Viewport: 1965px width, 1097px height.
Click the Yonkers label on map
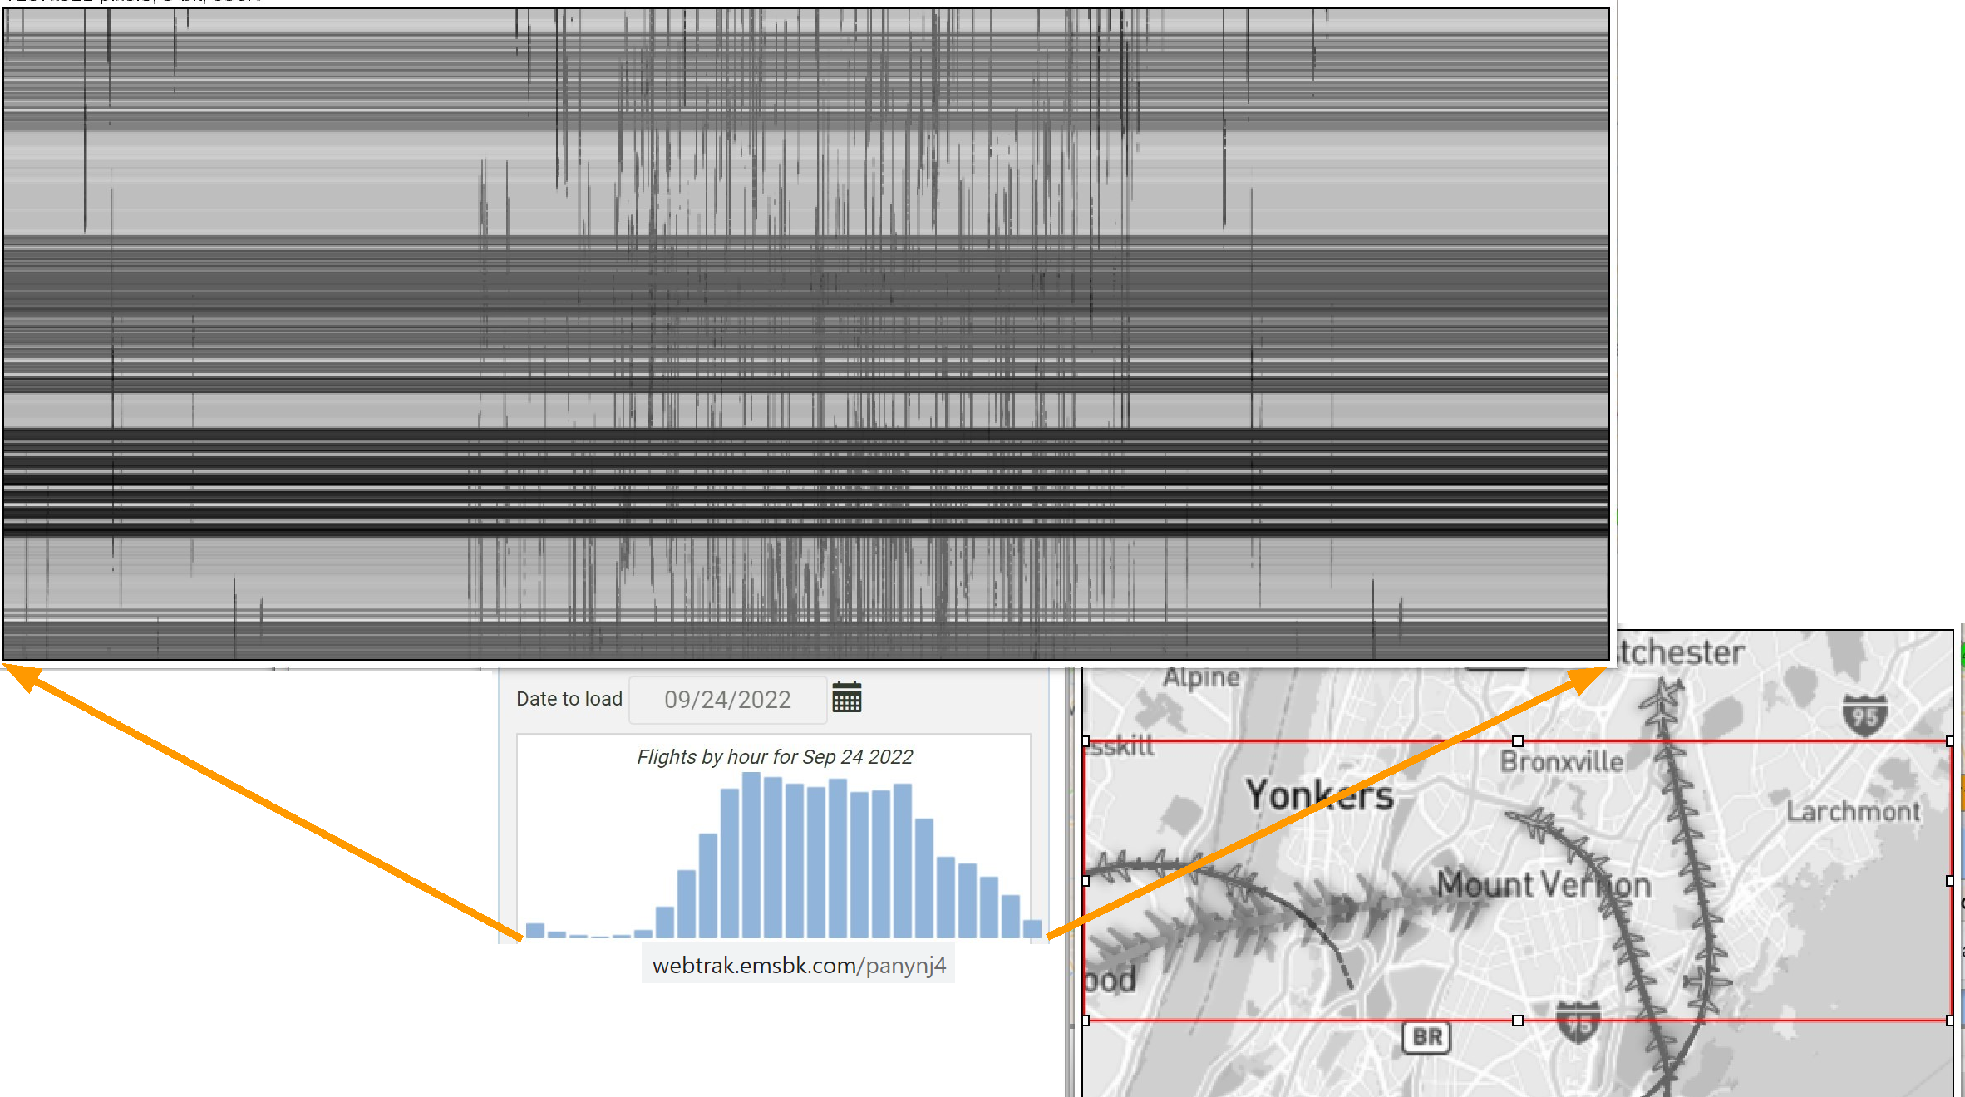1319,795
